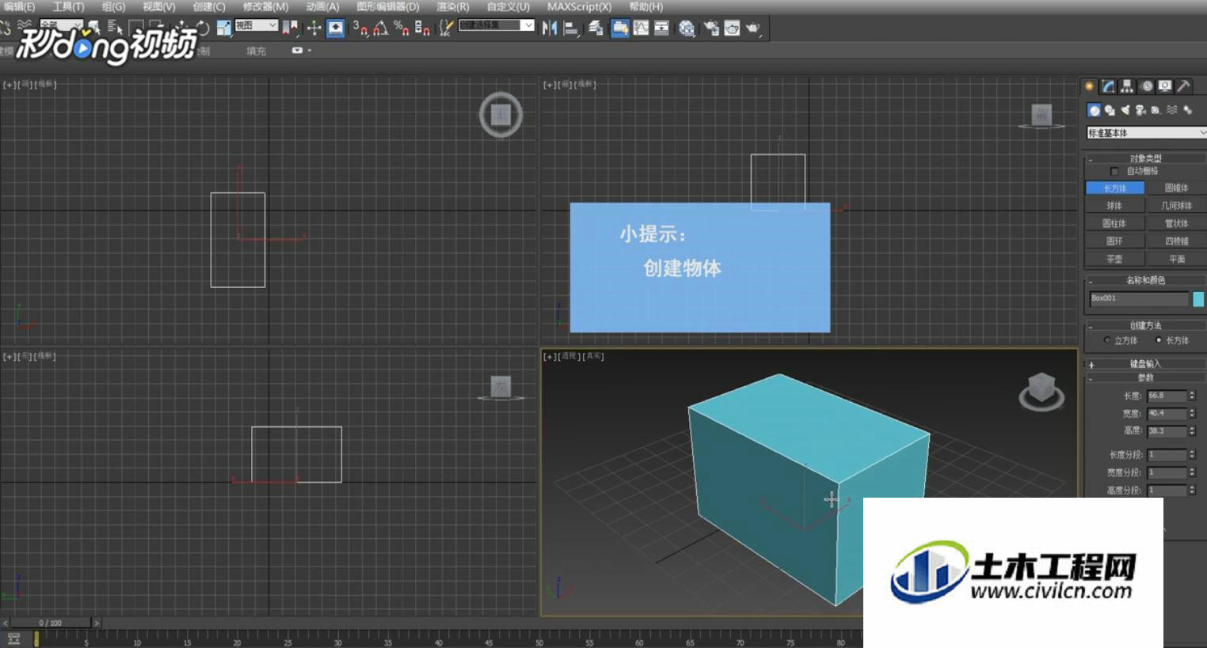Click the 球体 object button
This screenshot has height=648, width=1207.
coord(1114,206)
